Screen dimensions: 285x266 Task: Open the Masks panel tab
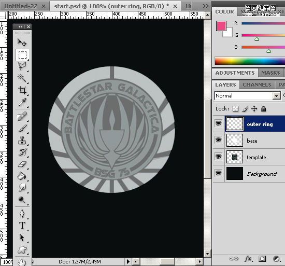point(270,73)
